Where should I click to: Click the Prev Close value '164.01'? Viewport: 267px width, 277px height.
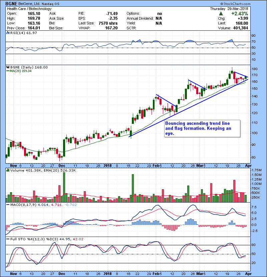(x=34, y=28)
